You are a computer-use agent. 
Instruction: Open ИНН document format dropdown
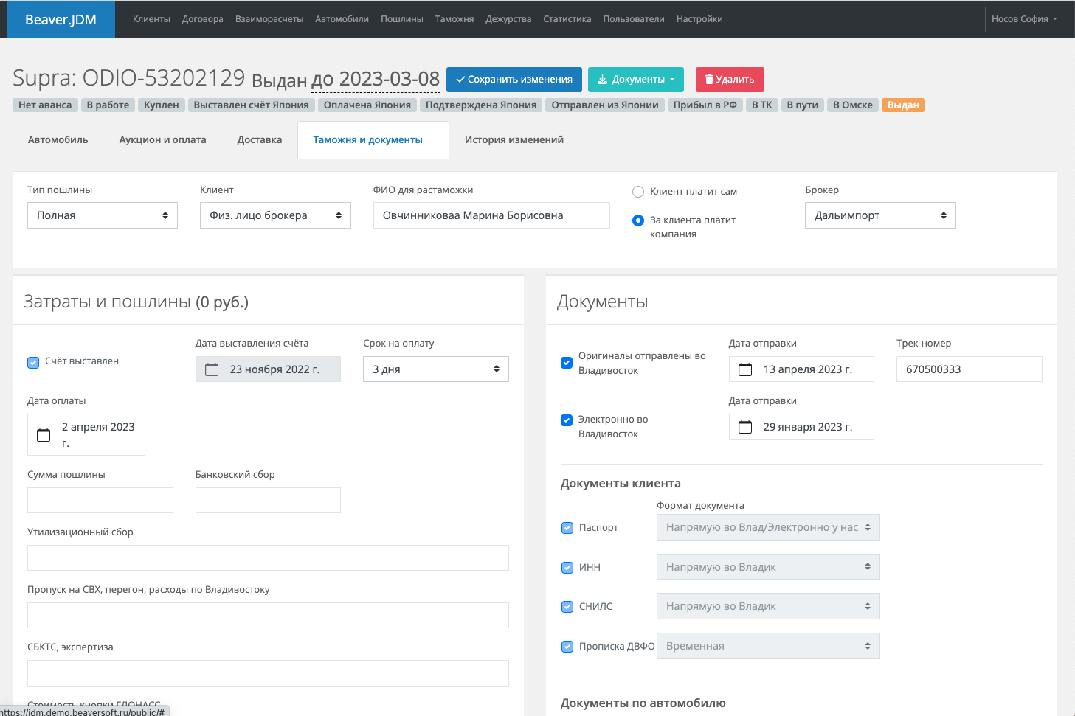click(768, 567)
